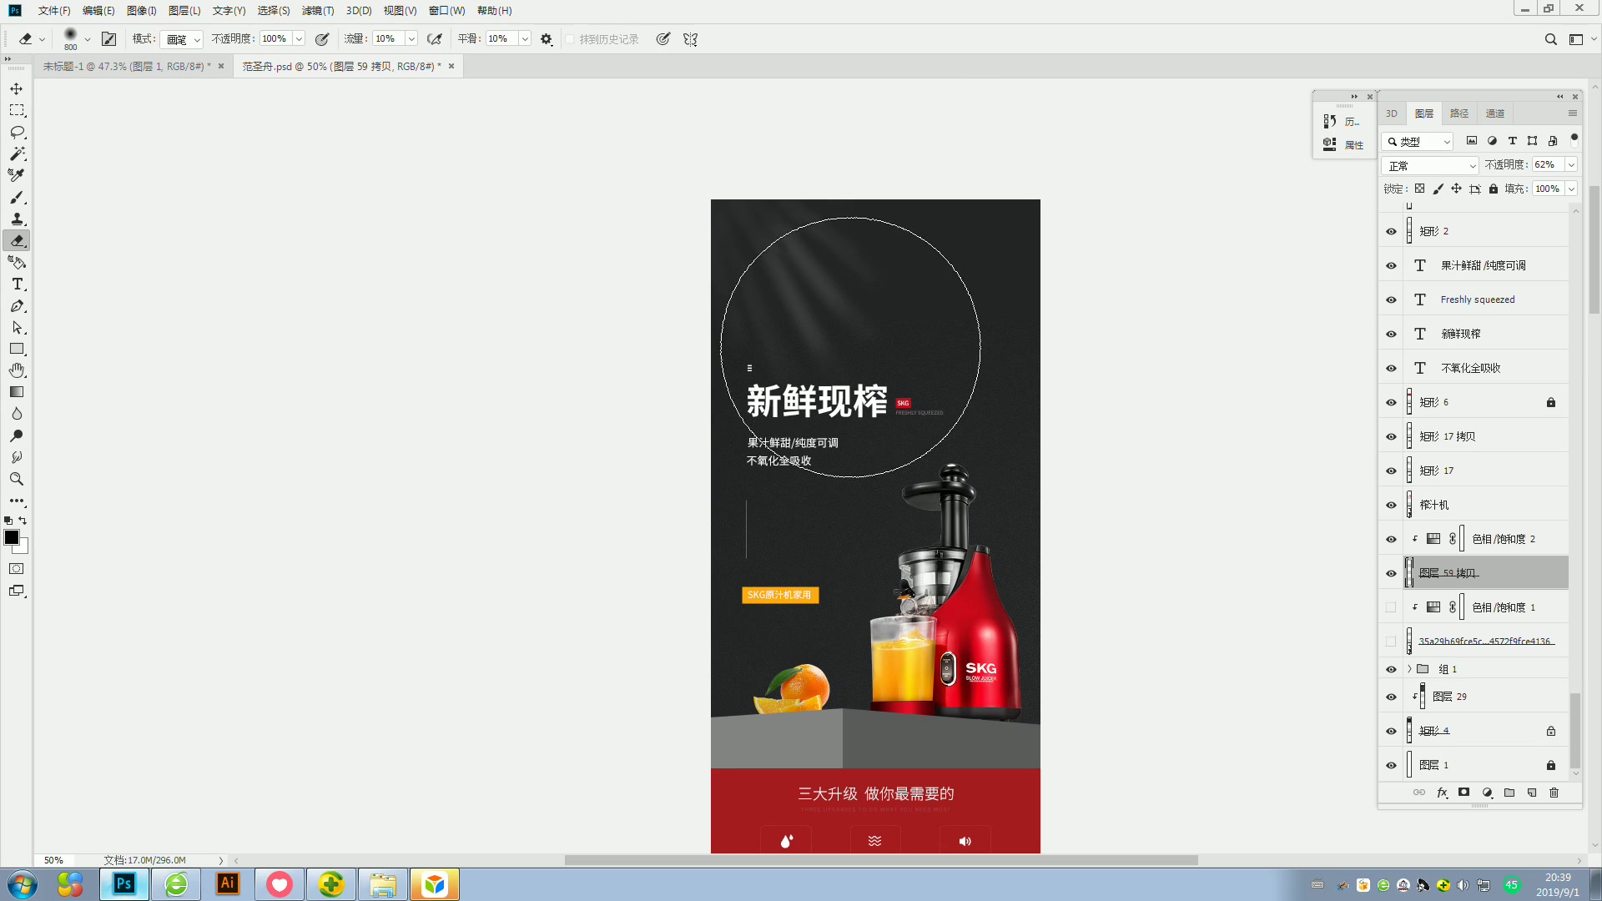Open layer opacity dropdown arrow
1602x901 pixels.
click(x=1571, y=165)
